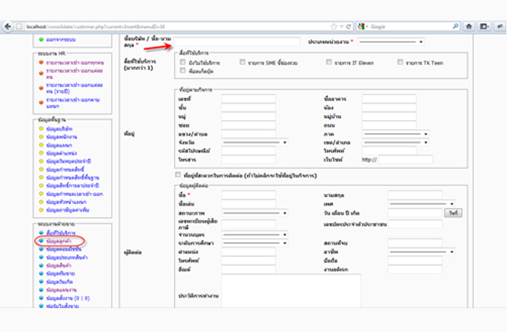The image size is (507, 332).
Task: Open the ข้อมูลสินค้า product data link
Action: coord(59,265)
